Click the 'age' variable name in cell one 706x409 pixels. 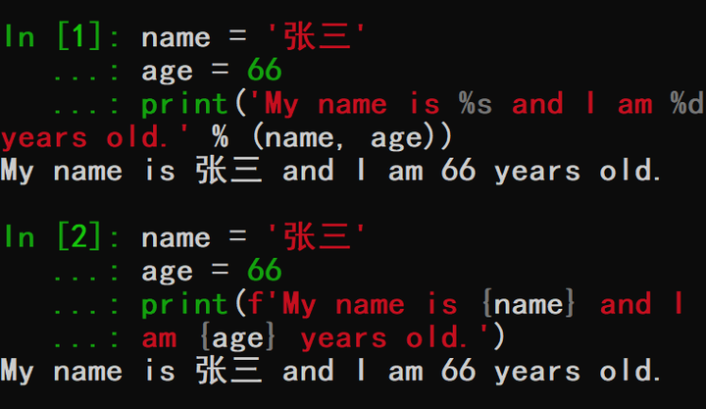[x=167, y=72]
